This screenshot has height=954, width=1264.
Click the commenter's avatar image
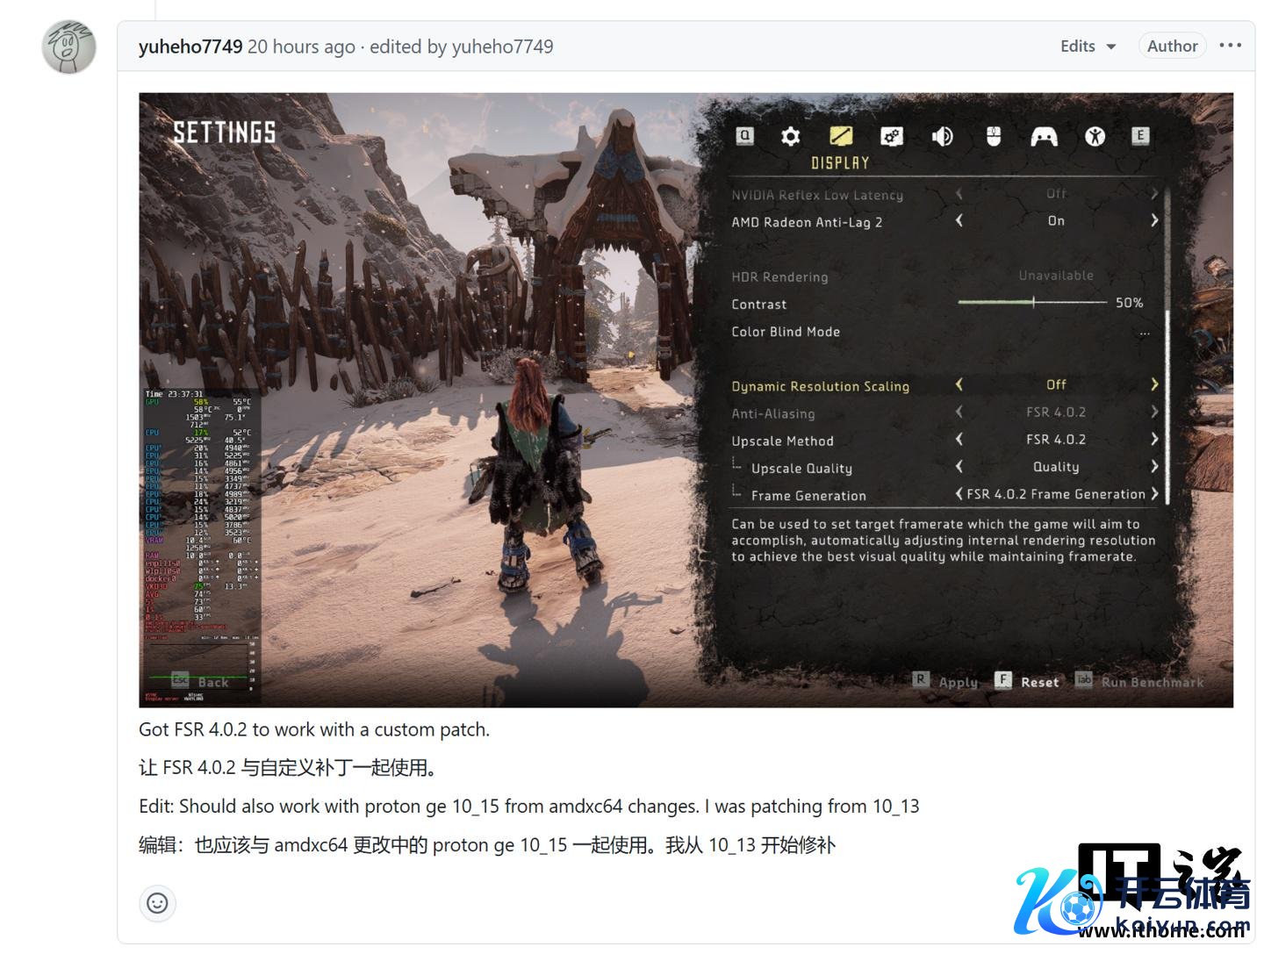click(x=68, y=47)
